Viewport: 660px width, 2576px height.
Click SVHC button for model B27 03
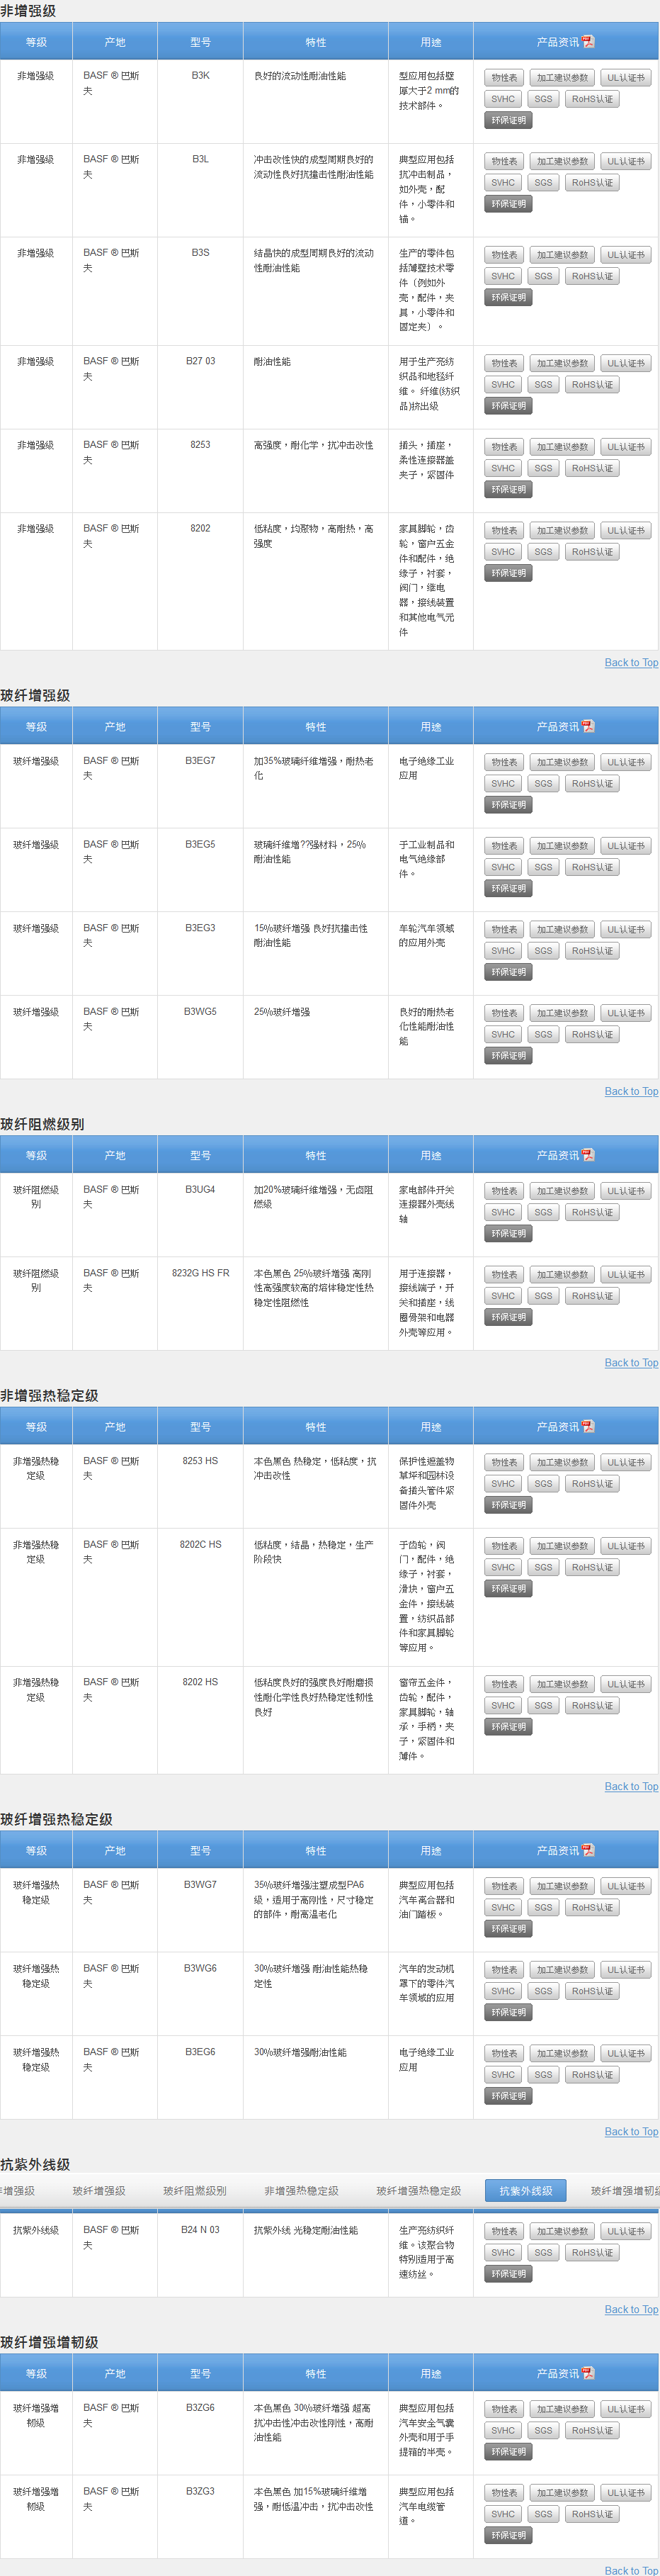click(x=503, y=385)
